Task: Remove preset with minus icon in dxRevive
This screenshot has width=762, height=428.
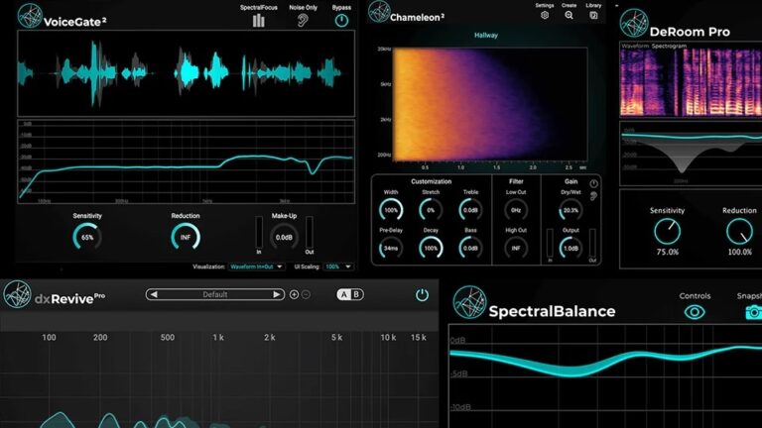Action: (307, 294)
